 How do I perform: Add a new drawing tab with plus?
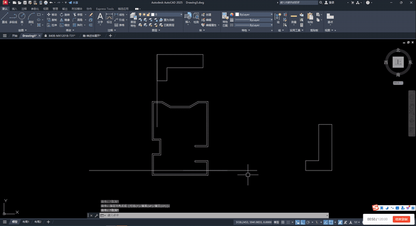coord(110,35)
